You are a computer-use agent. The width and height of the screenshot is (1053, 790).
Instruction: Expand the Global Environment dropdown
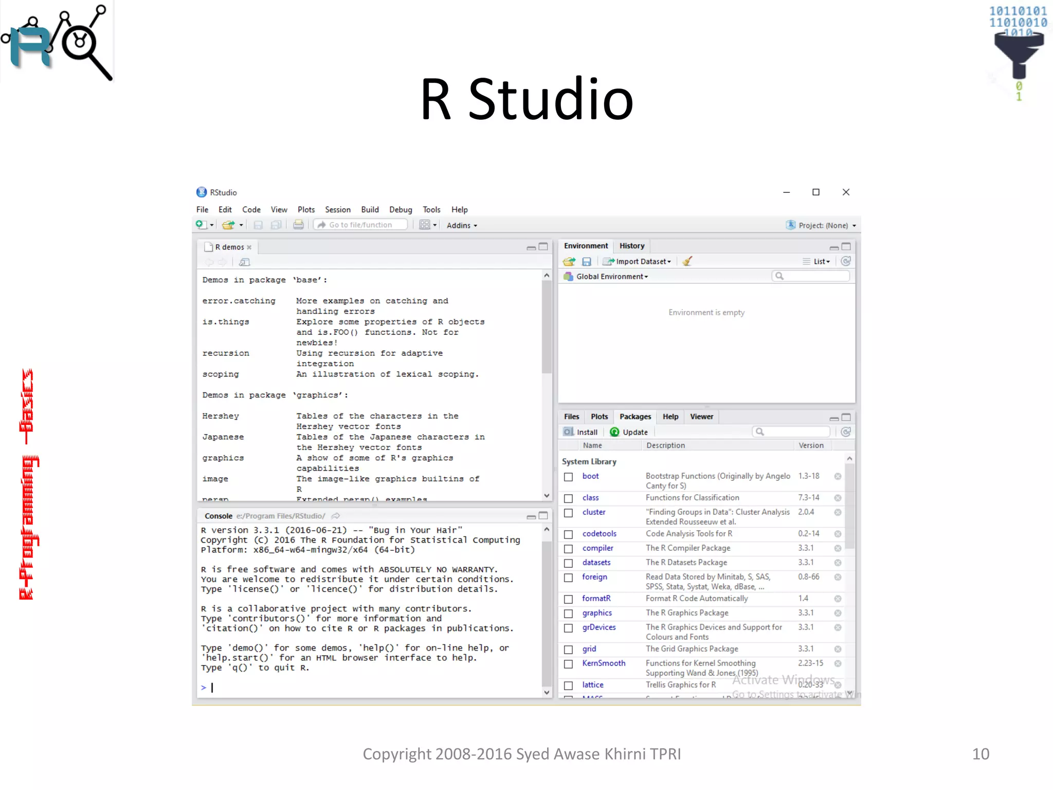pyautogui.click(x=611, y=277)
